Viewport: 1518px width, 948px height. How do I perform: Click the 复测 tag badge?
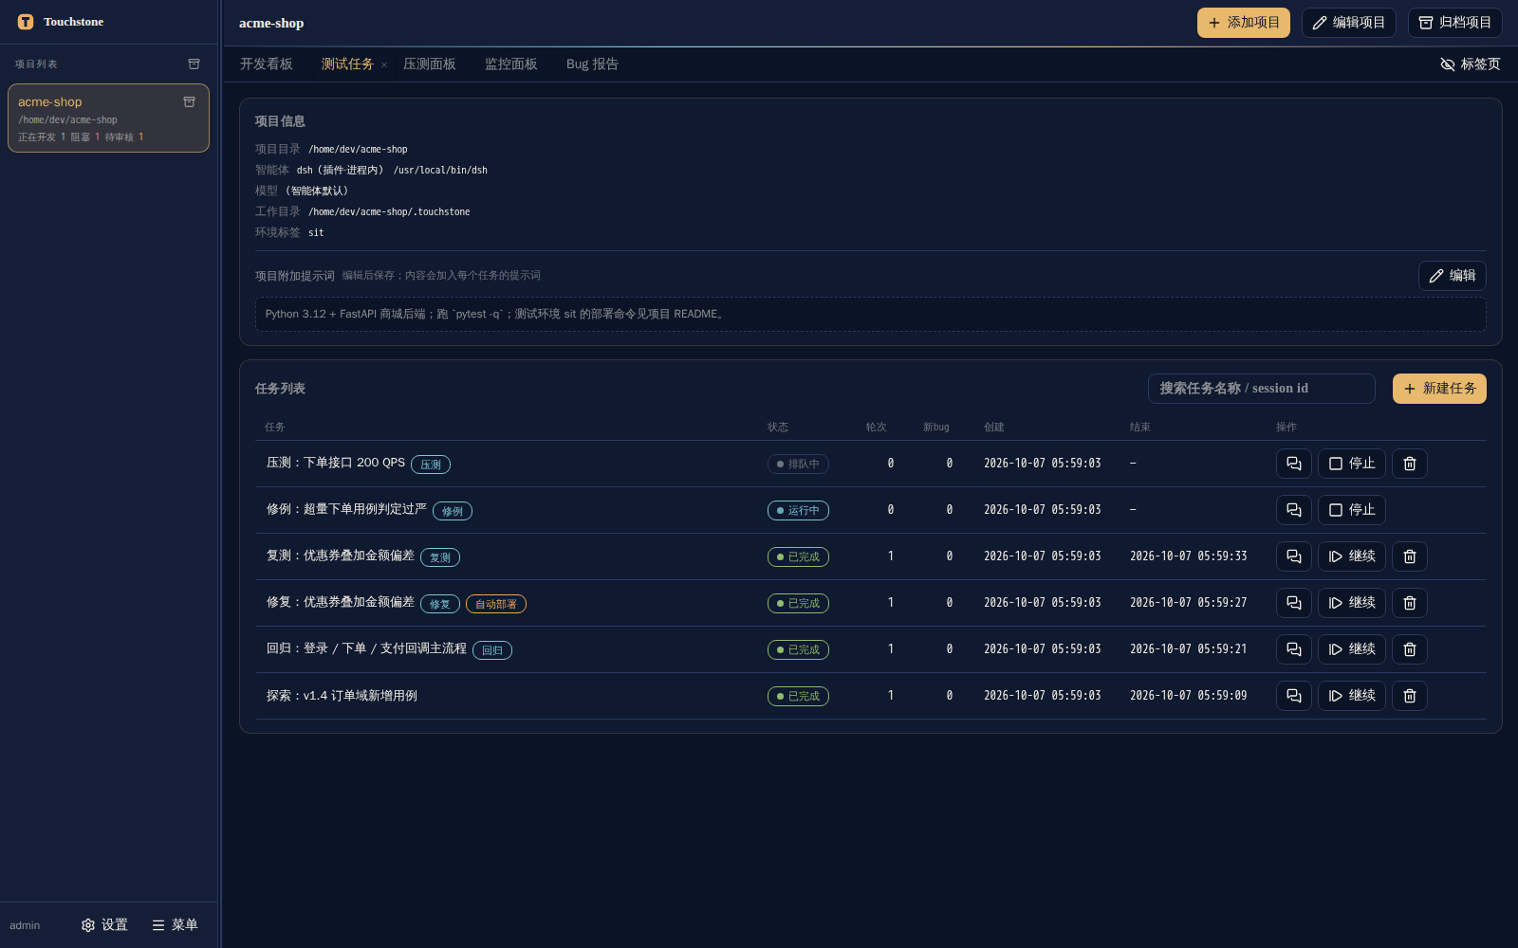[440, 557]
